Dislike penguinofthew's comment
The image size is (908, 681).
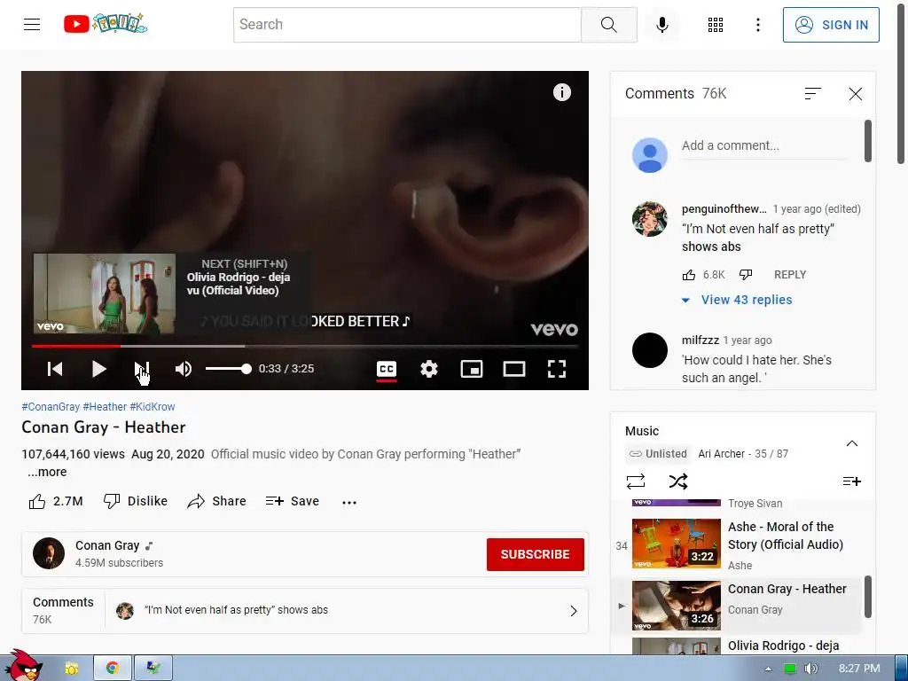coord(746,275)
